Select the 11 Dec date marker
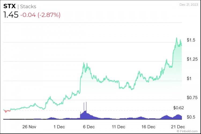This screenshot has width=201, height=134. (x=118, y=126)
